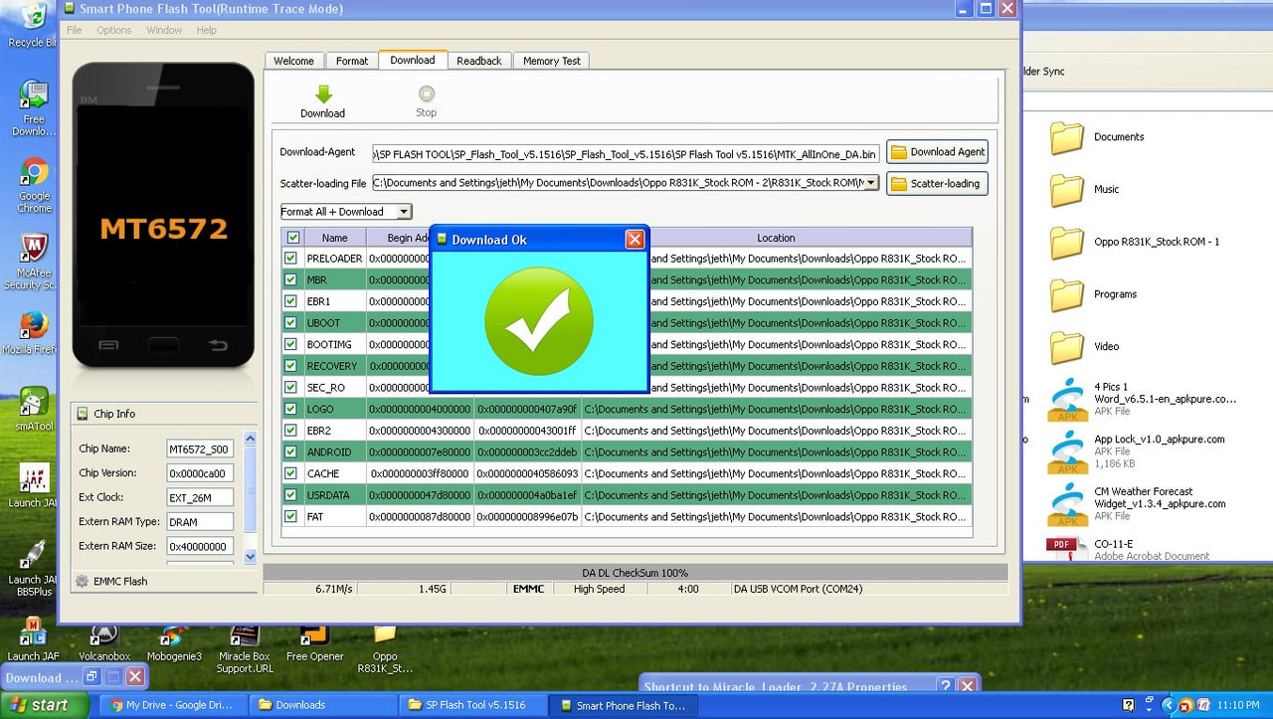This screenshot has height=719, width=1273.
Task: Open Free Download desktop icon
Action: [34, 95]
